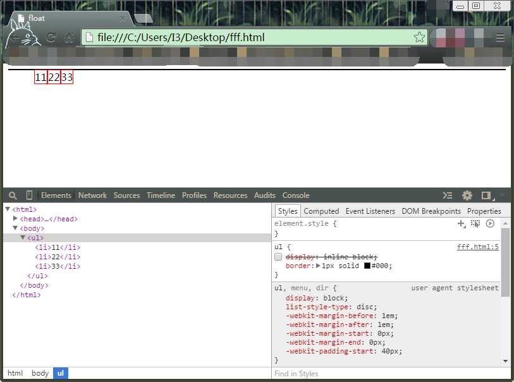Screen dimensions: 514x382
Task: Click the 'list-style-type: disc;' declaration
Action: point(331,307)
